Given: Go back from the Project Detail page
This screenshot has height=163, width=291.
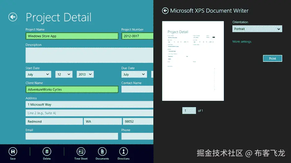Looking at the screenshot, I should click(x=13, y=17).
